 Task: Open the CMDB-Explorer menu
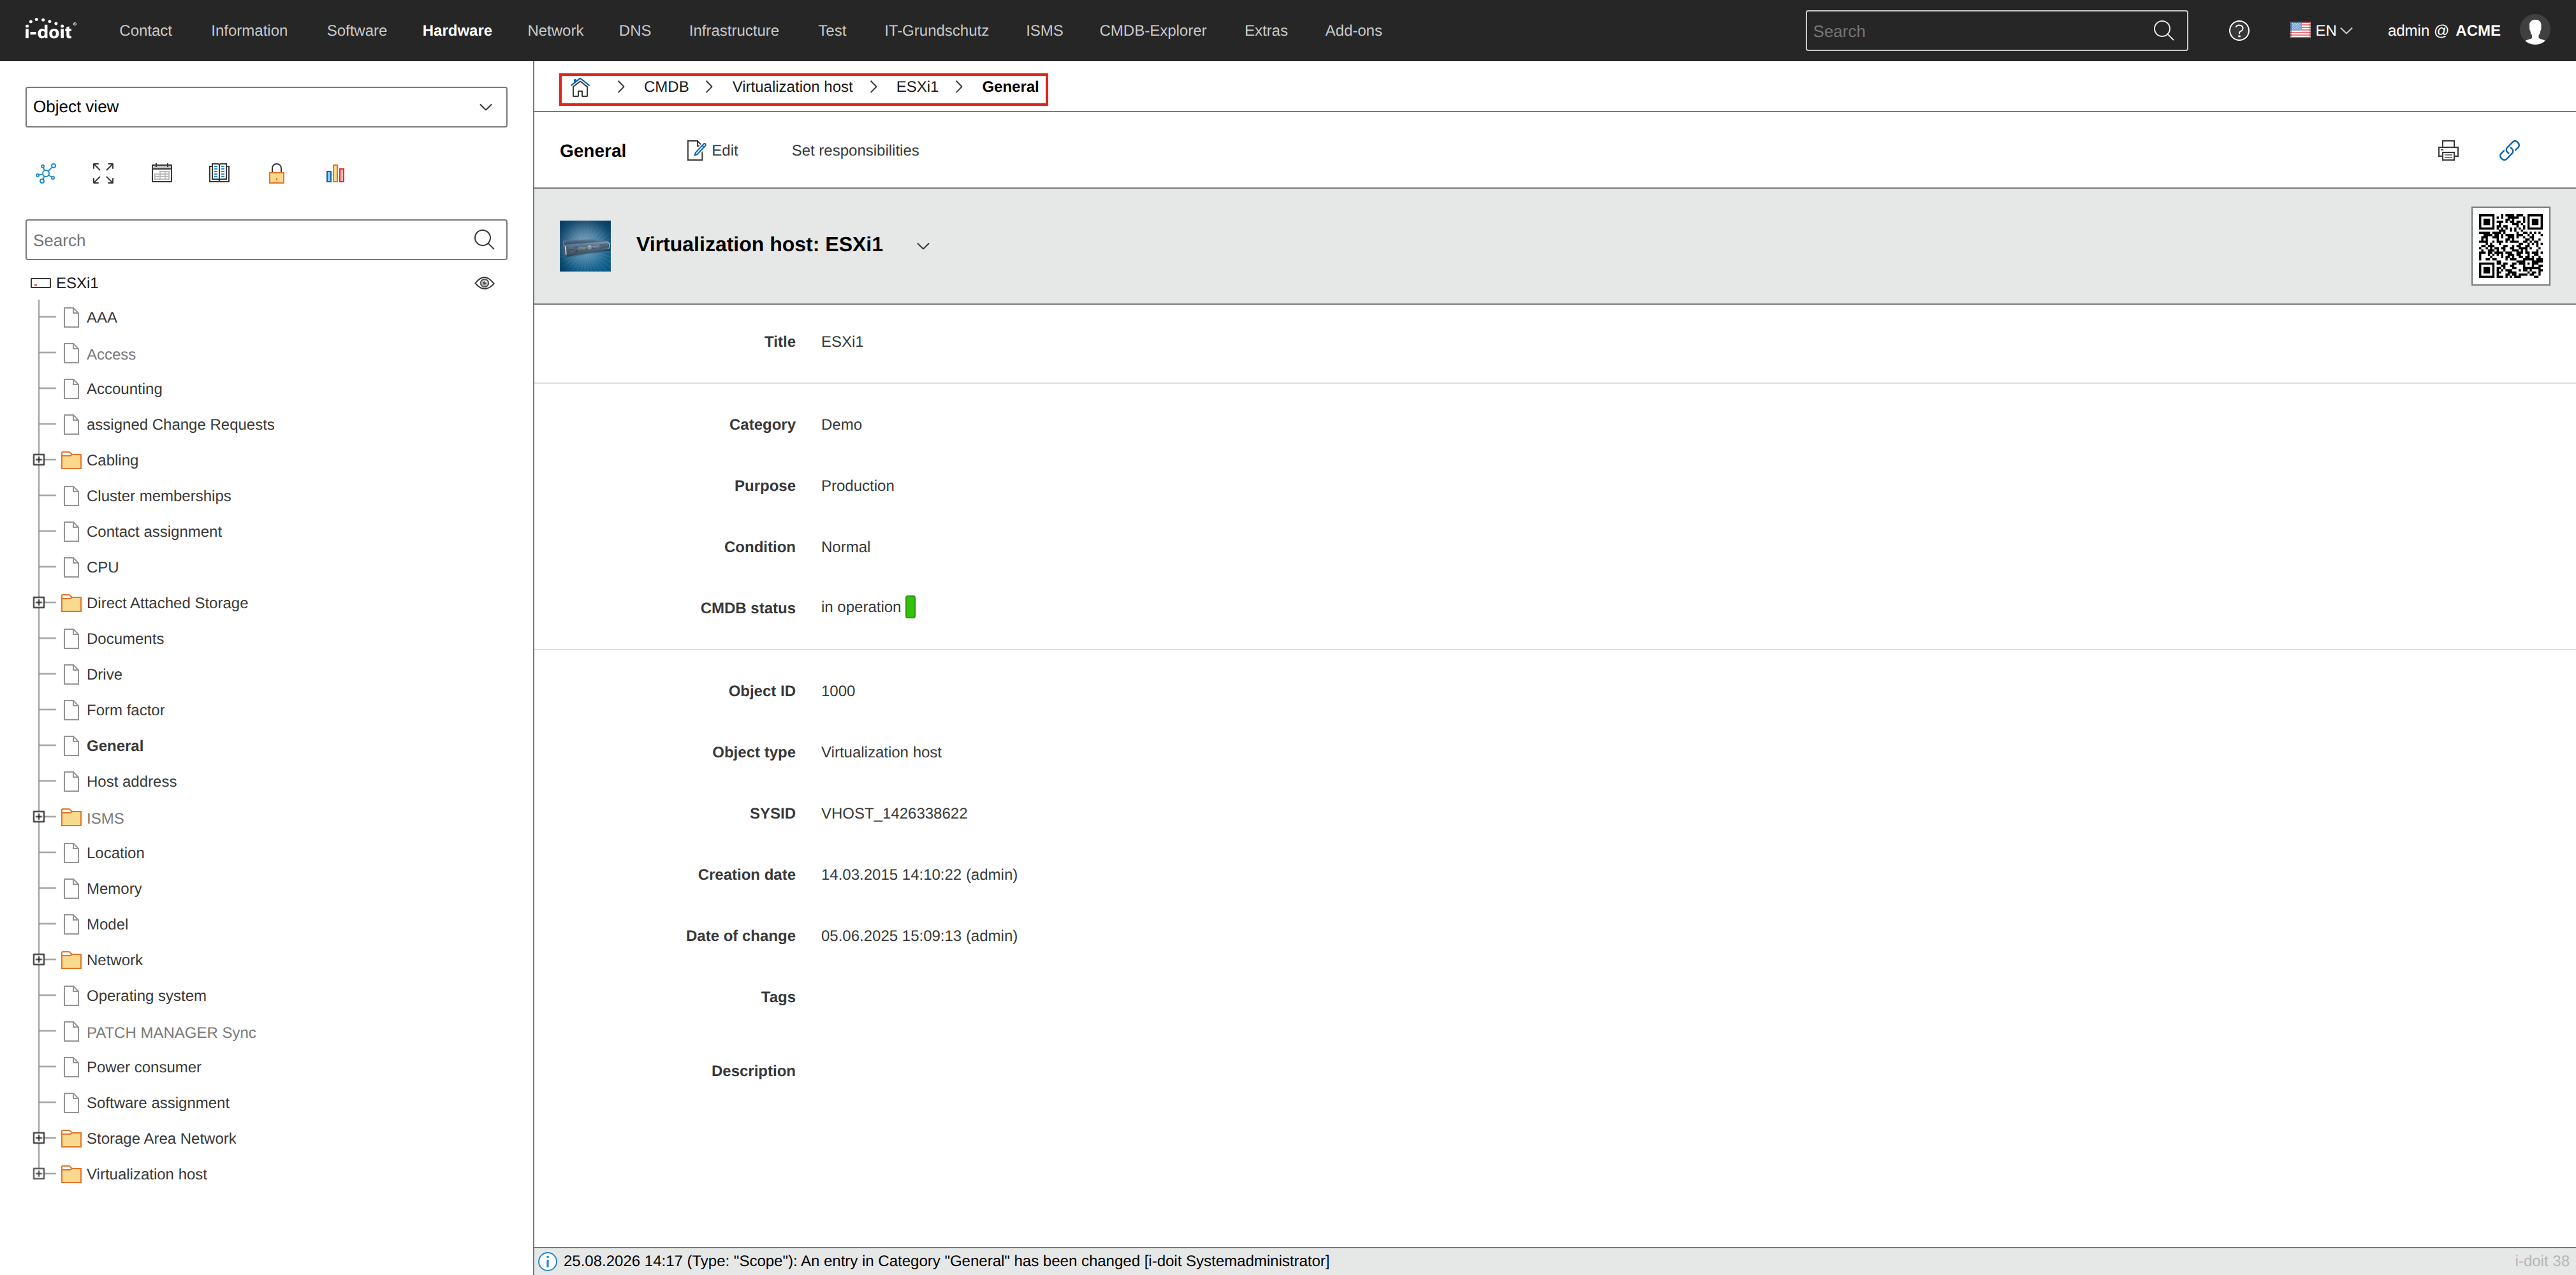point(1153,31)
